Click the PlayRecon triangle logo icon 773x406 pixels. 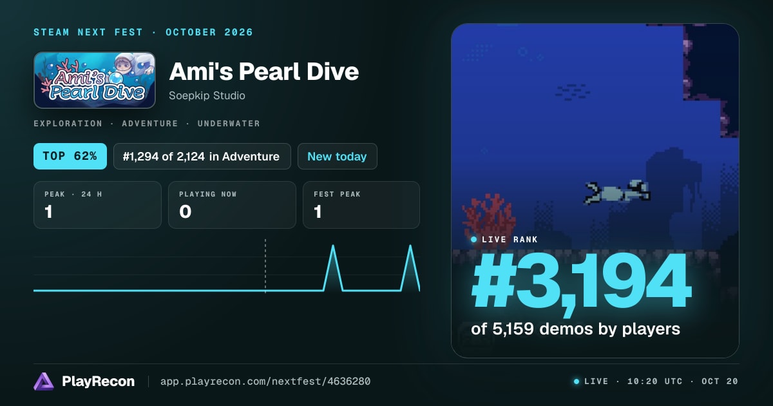44,382
